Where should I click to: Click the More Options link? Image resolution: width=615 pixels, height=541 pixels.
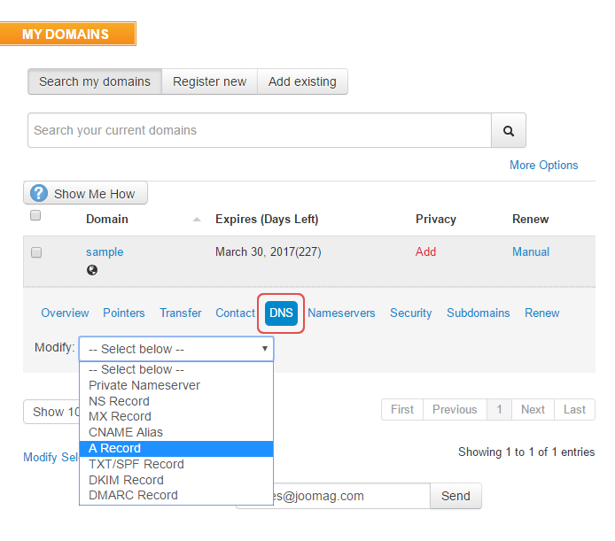point(543,165)
